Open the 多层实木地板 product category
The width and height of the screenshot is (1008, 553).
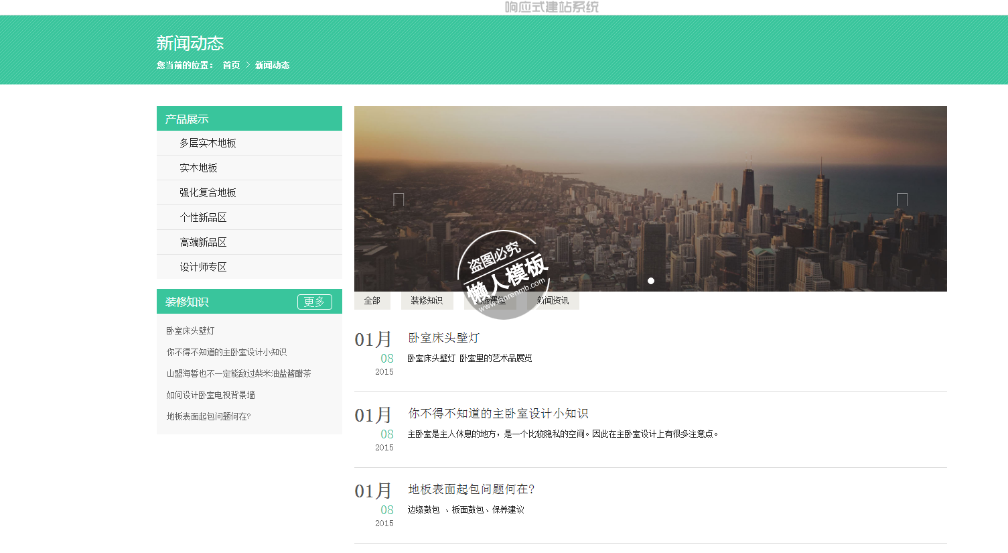click(x=208, y=143)
